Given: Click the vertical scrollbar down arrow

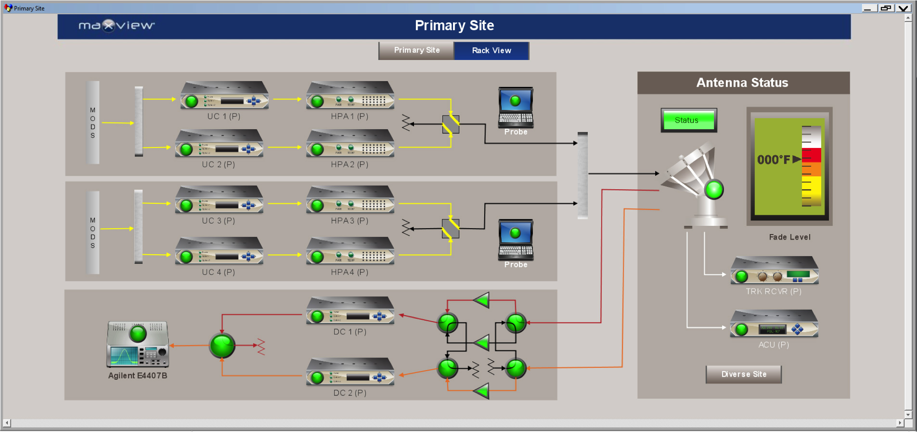Looking at the screenshot, I should click(908, 414).
